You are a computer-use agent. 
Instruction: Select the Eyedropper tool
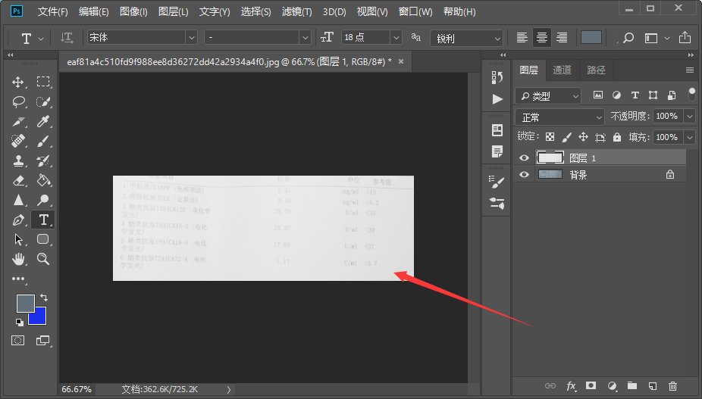tap(43, 121)
